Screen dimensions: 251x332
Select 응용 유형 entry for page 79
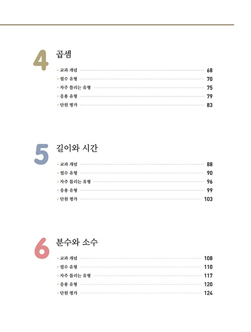[x=69, y=96]
